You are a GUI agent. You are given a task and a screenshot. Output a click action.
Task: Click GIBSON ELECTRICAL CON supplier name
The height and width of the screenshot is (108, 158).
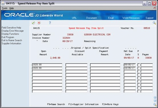(x=97, y=34)
